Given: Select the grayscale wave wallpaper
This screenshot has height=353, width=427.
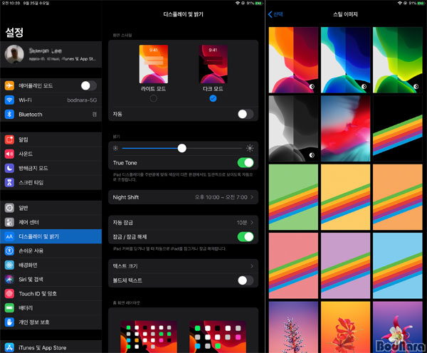Looking at the screenshot, I should coord(293,128).
